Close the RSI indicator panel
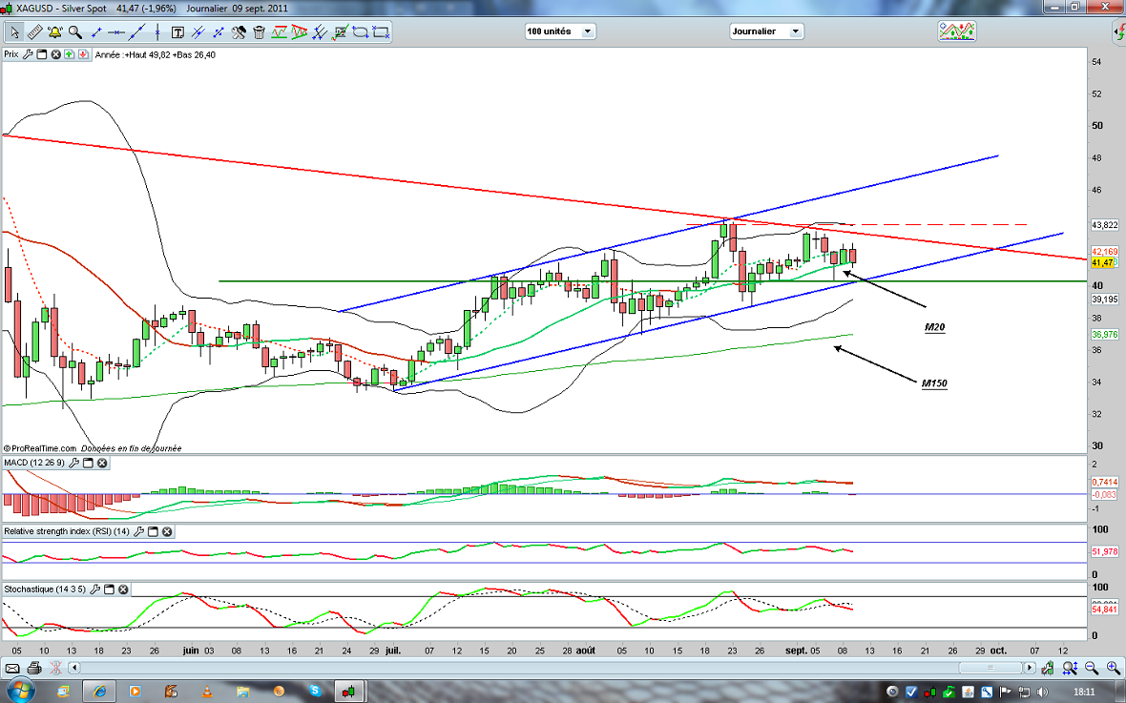 (166, 531)
